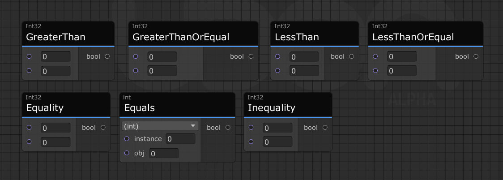Viewport: 503px width, 180px height.
Task: Click the first value field of LessThanOrEqual
Action: pos(401,57)
